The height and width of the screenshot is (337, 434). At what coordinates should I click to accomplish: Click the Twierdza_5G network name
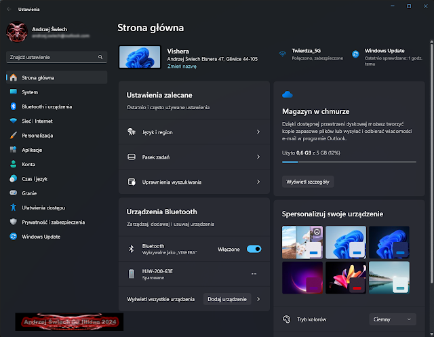306,51
